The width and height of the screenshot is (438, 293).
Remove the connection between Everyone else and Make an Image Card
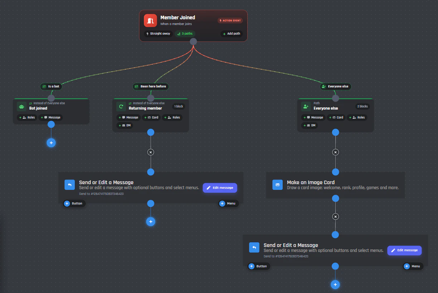click(x=335, y=152)
